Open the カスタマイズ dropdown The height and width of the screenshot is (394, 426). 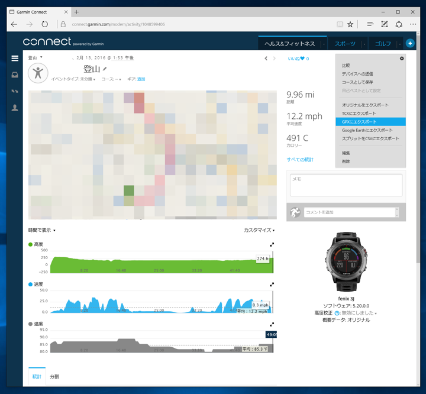(x=259, y=230)
